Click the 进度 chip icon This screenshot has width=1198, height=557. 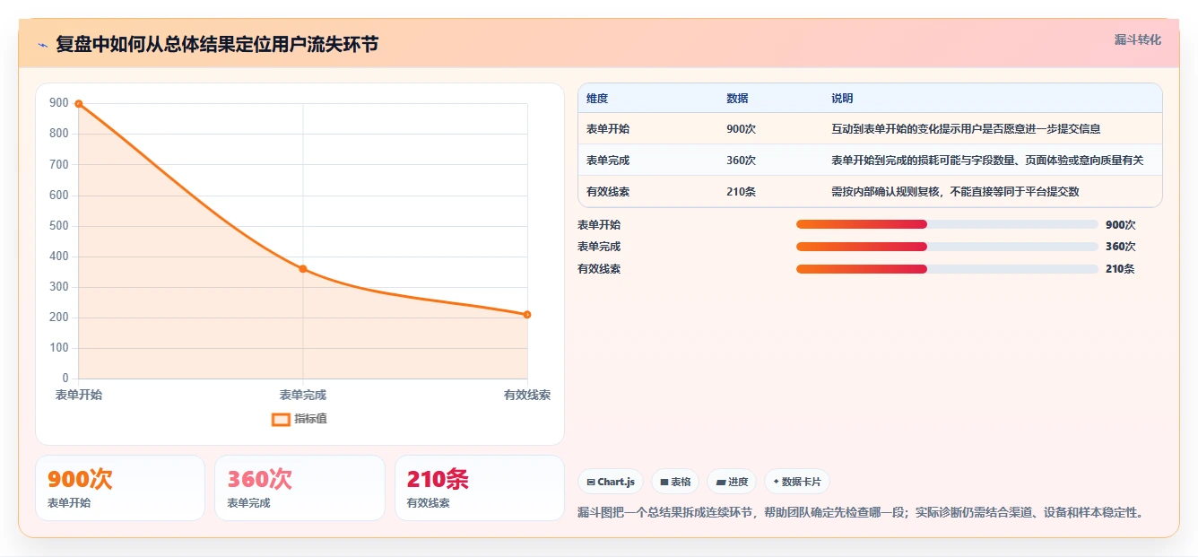(x=721, y=482)
